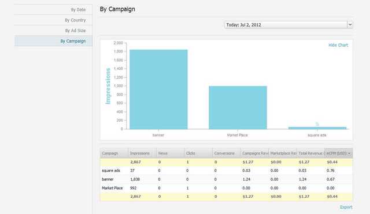Select the 'banner' campaign row name
Viewport: 370px width, 214px height.
tap(108, 179)
